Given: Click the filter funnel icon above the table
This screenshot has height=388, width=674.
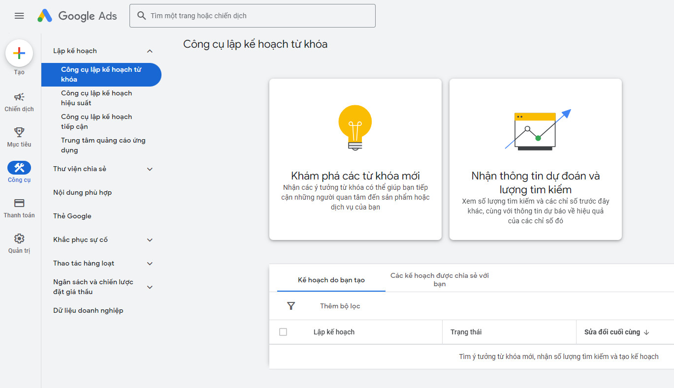Looking at the screenshot, I should click(291, 306).
